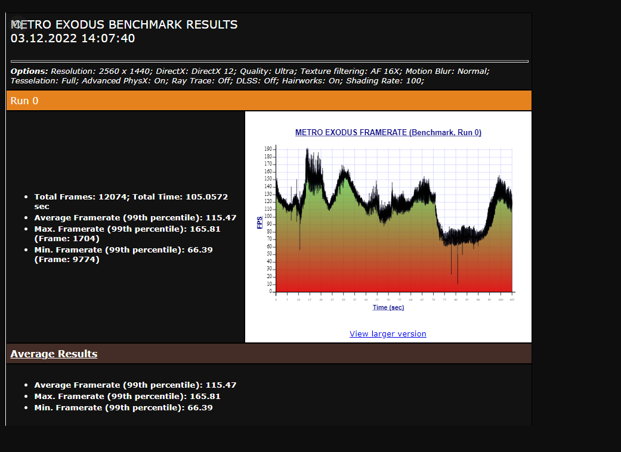Click the timestamp '03.12.2022 14:07:40'

[73, 38]
